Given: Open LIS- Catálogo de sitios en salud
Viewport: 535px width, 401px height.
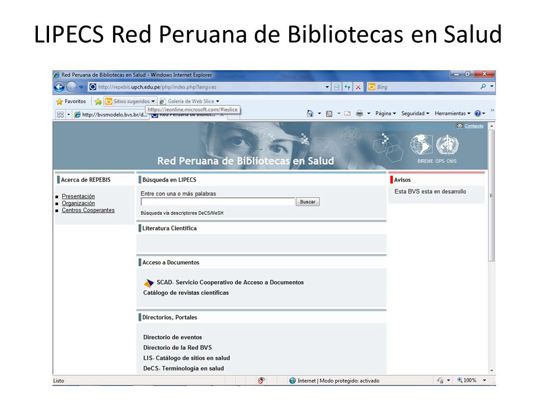Looking at the screenshot, I should click(186, 358).
